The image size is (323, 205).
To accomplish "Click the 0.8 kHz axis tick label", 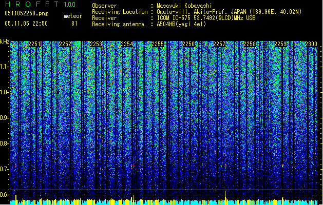I will point(4,143).
